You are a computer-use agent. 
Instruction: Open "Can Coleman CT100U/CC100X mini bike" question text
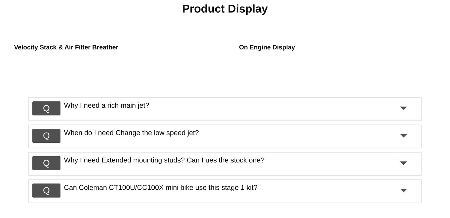pyautogui.click(x=161, y=187)
